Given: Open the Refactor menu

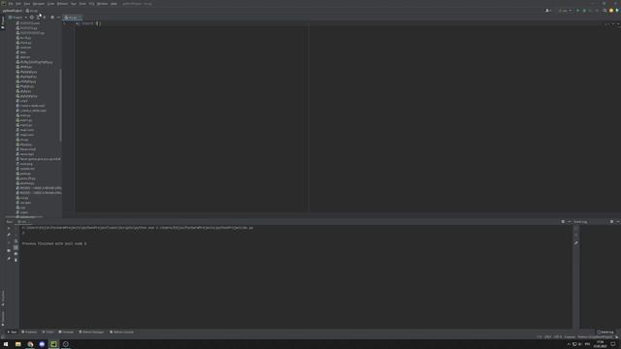Looking at the screenshot, I should [62, 4].
